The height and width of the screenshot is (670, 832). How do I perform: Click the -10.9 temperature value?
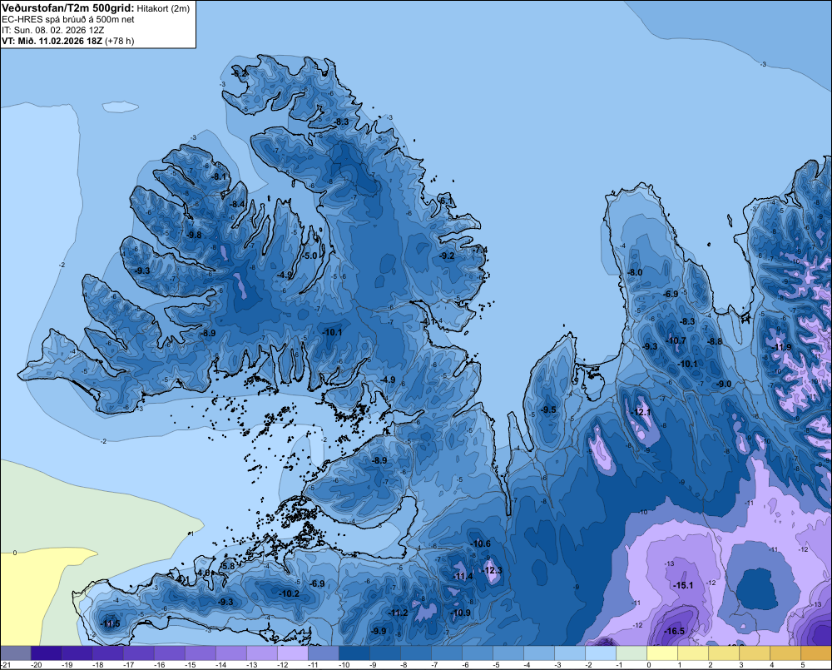[x=461, y=613]
